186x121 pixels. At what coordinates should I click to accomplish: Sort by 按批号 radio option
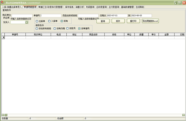pos(71,28)
